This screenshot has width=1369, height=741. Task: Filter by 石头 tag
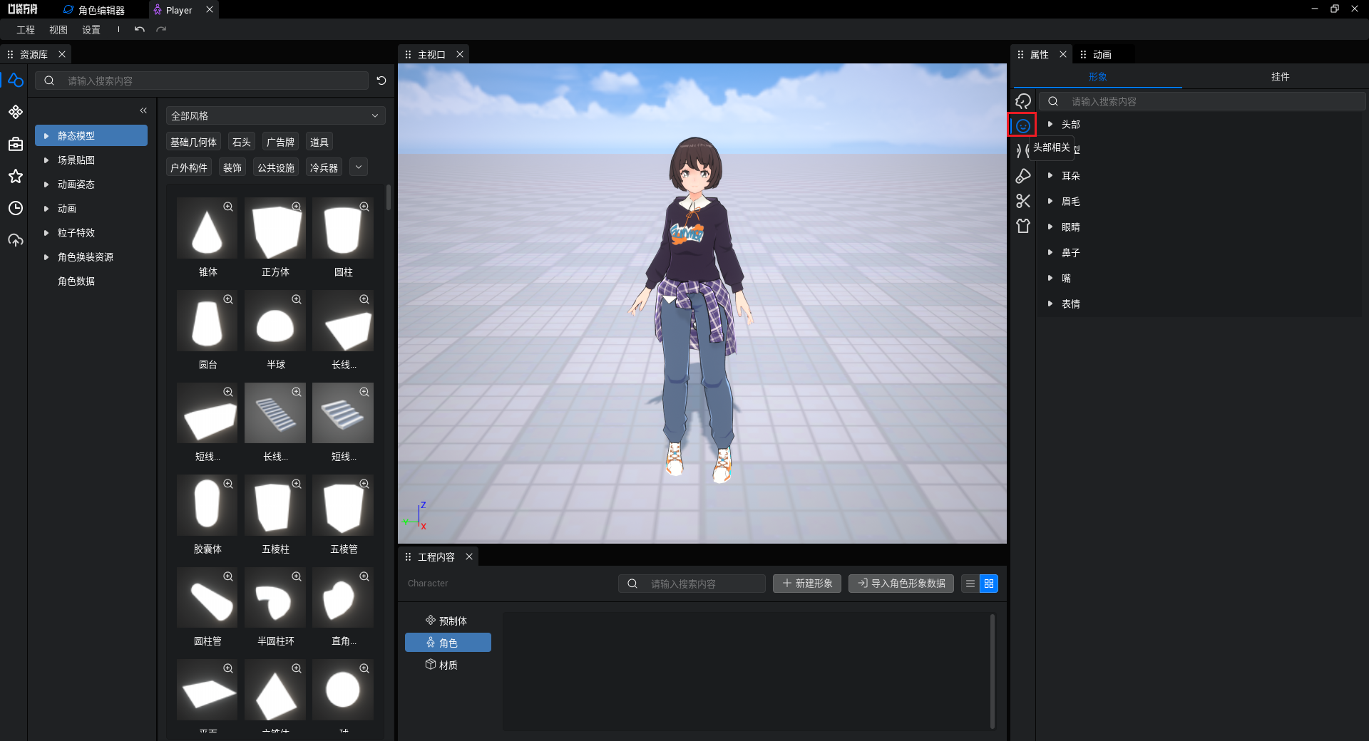[x=242, y=142]
